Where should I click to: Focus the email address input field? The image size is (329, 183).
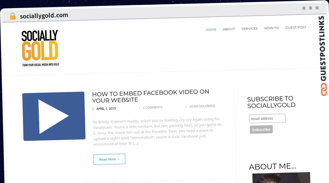268,118
